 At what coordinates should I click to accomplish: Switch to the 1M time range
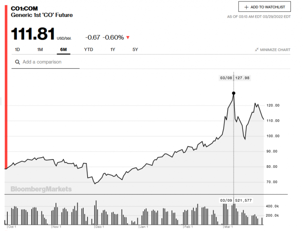tap(40, 50)
